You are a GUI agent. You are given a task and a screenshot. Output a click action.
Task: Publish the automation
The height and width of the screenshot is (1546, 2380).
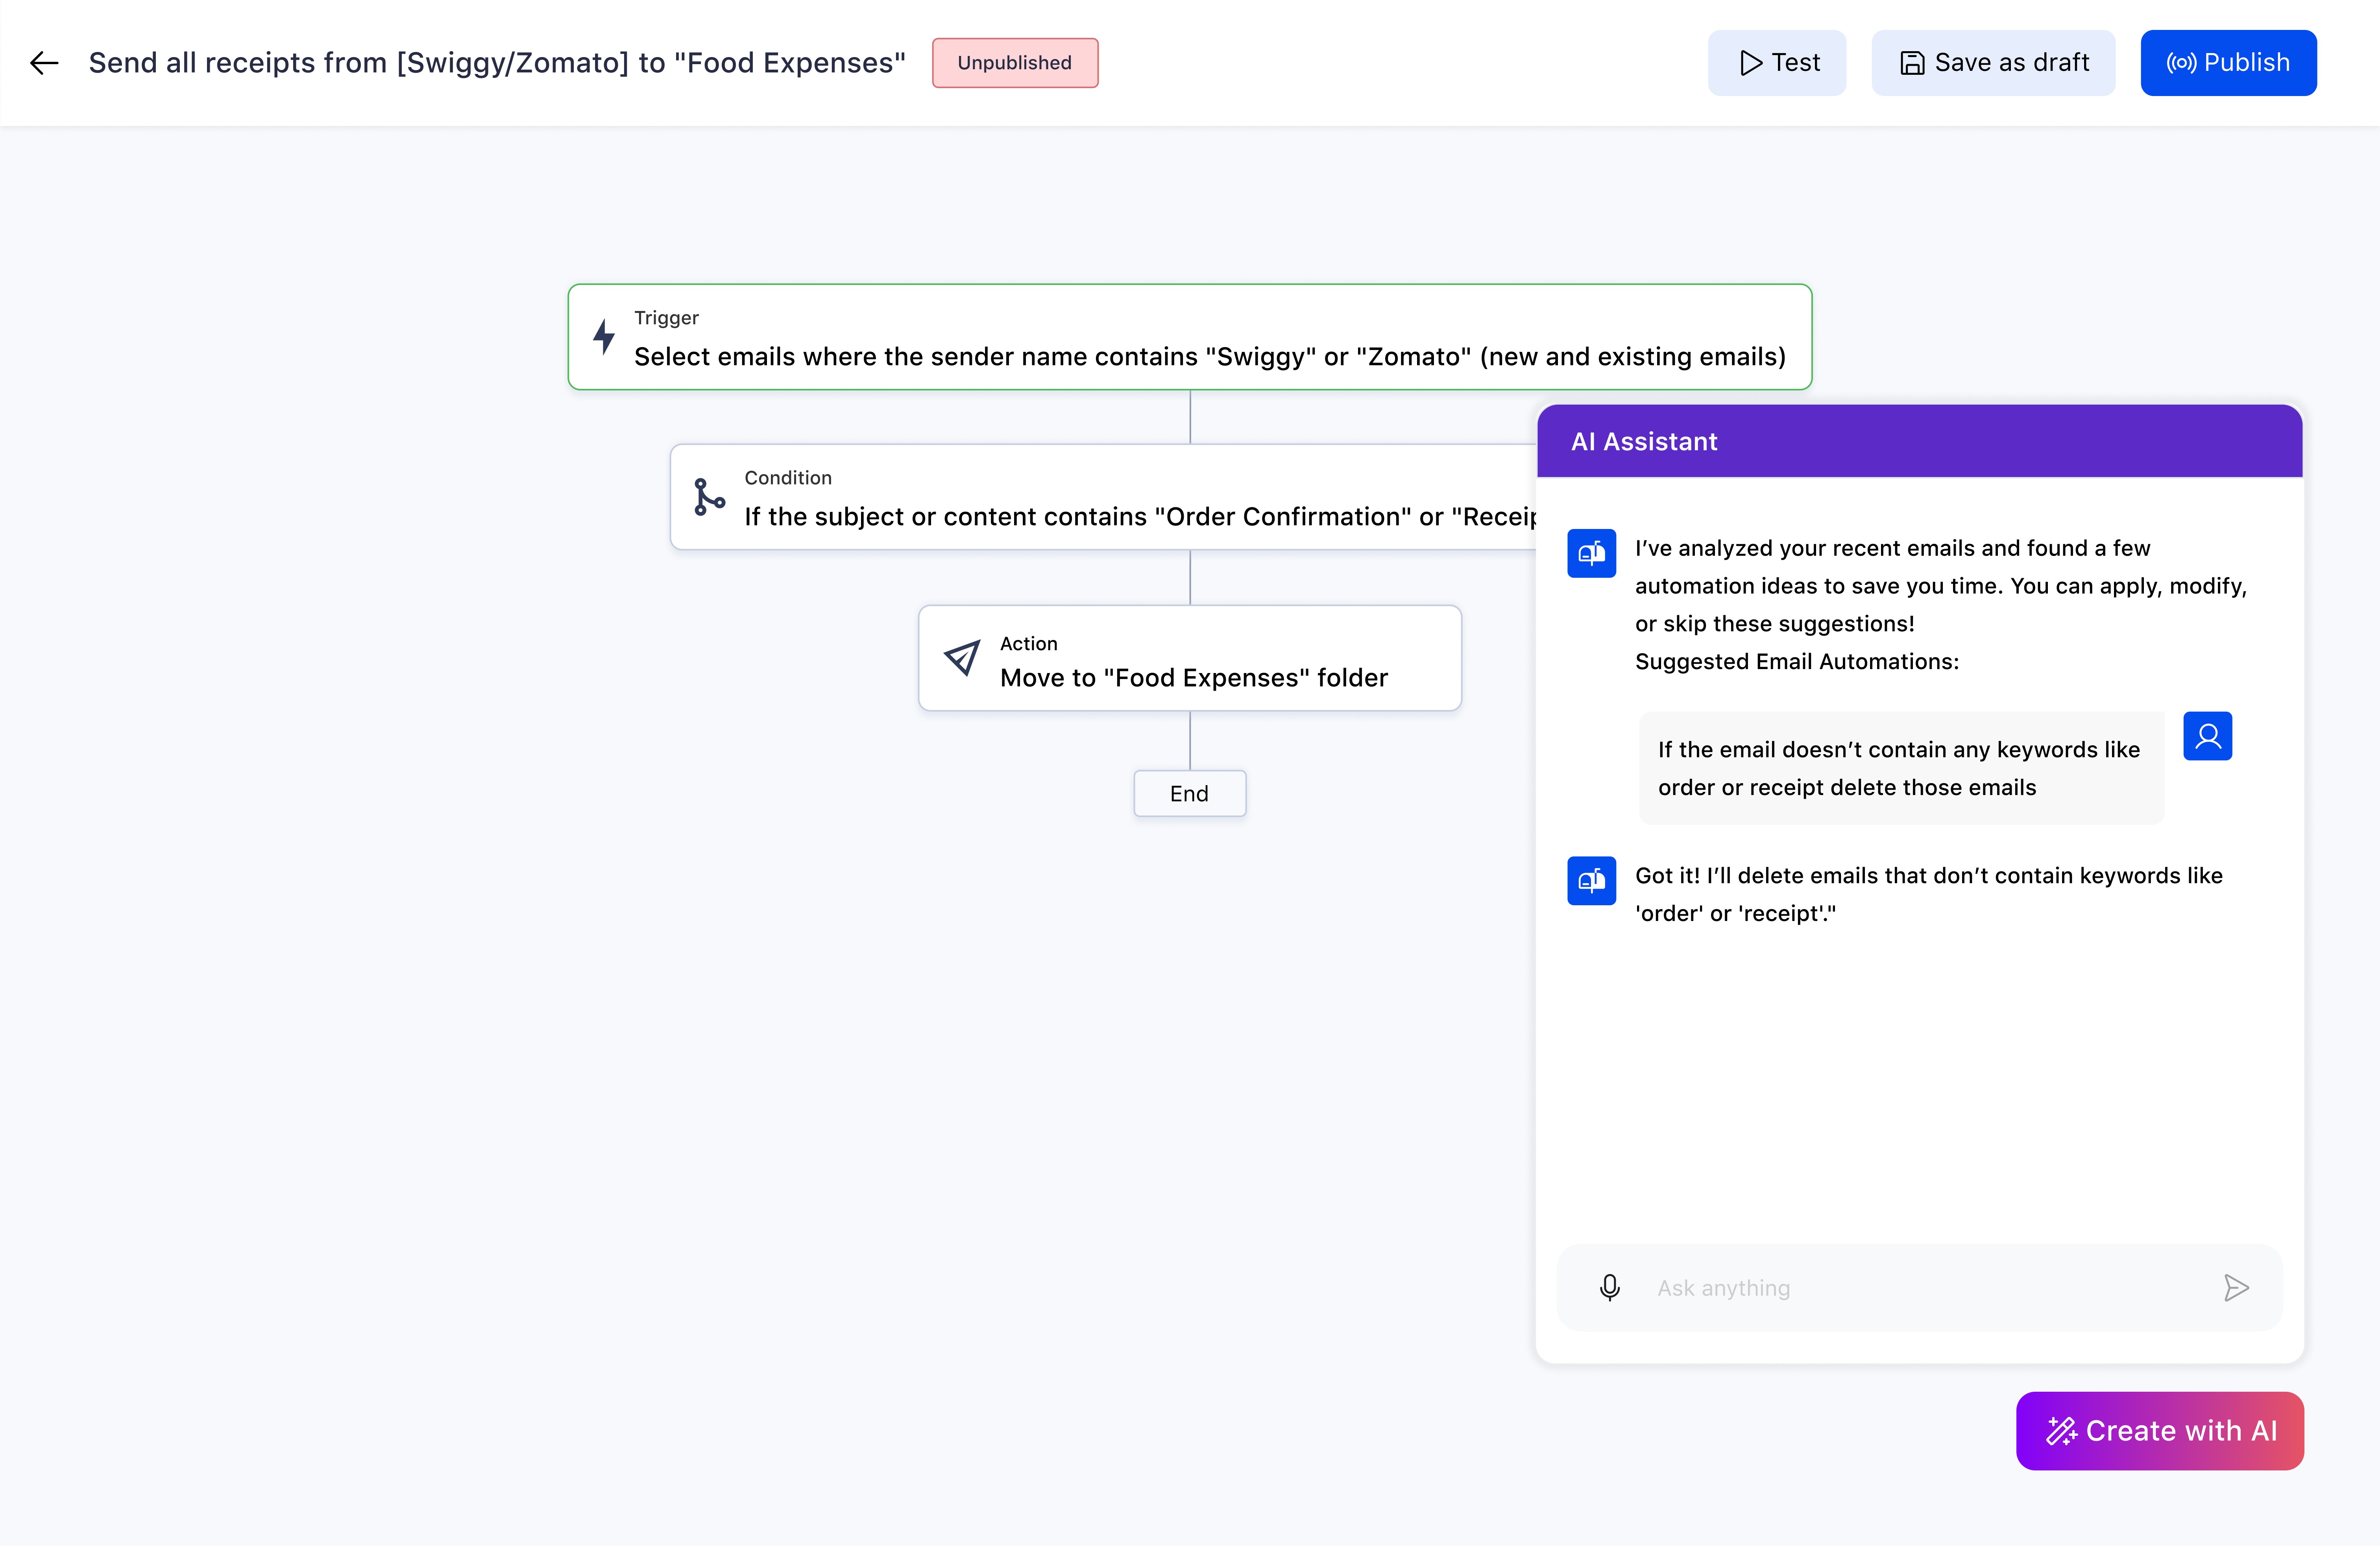pos(2228,63)
